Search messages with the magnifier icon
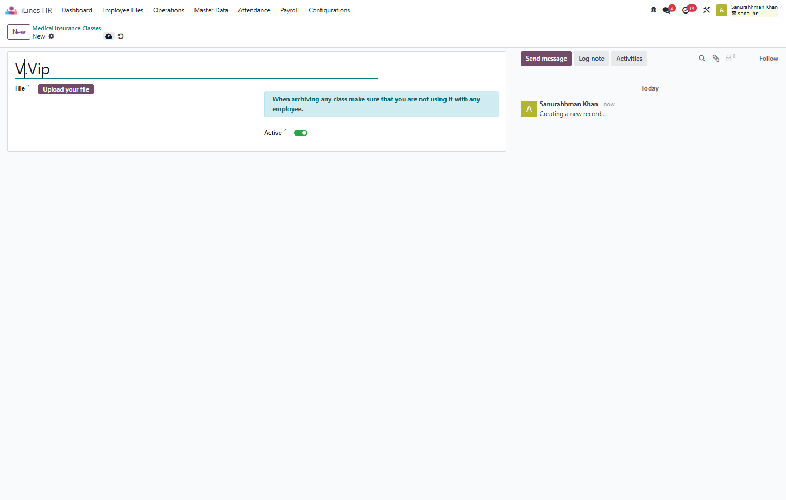The height and width of the screenshot is (500, 786). pos(702,59)
